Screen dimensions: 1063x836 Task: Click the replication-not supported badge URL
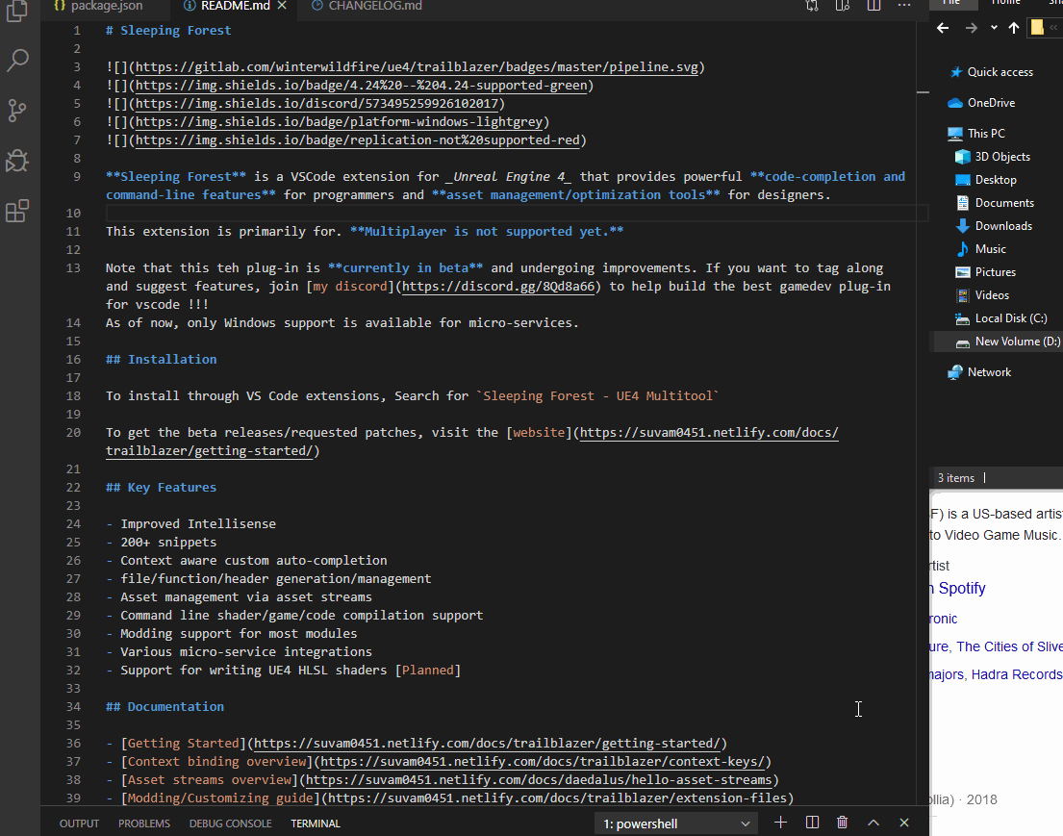point(357,140)
